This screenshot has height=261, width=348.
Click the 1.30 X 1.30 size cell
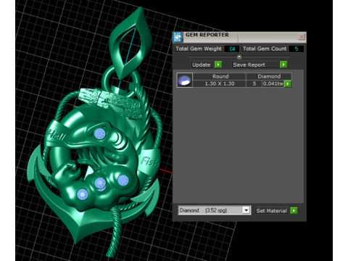point(220,83)
